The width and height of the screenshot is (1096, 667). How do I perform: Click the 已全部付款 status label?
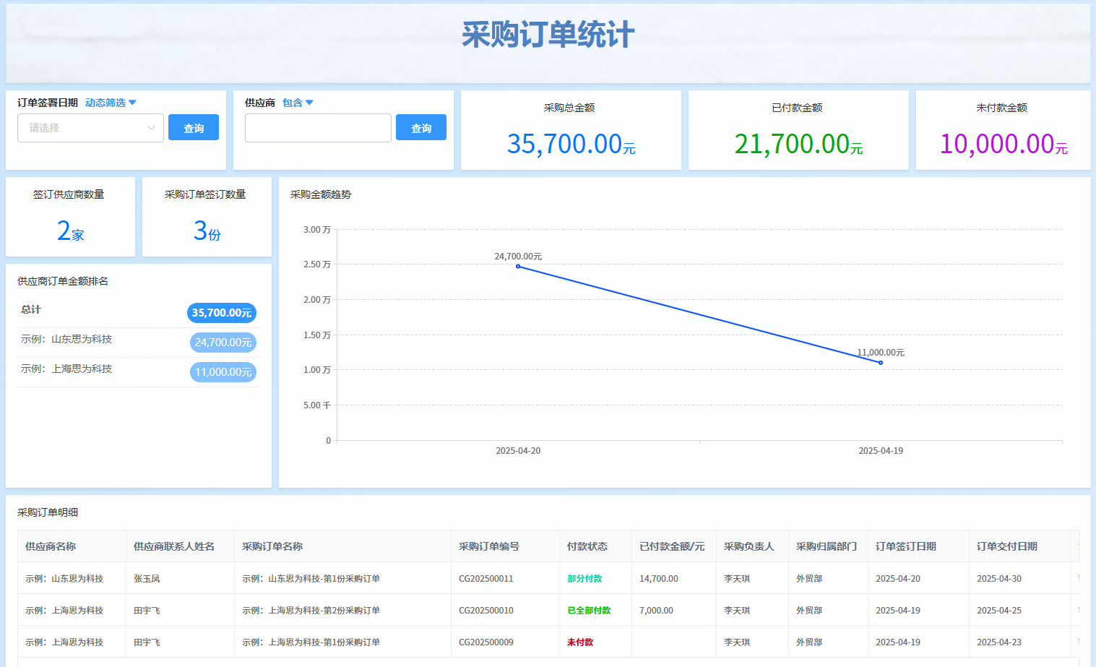(589, 611)
